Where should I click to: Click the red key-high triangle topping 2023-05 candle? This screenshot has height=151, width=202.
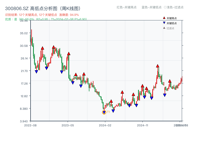(x=69, y=54)
